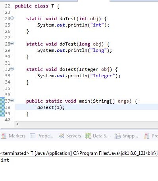The image size is (158, 181).
Task: Click the Snippets tab icon
Action: pyautogui.click(x=118, y=136)
